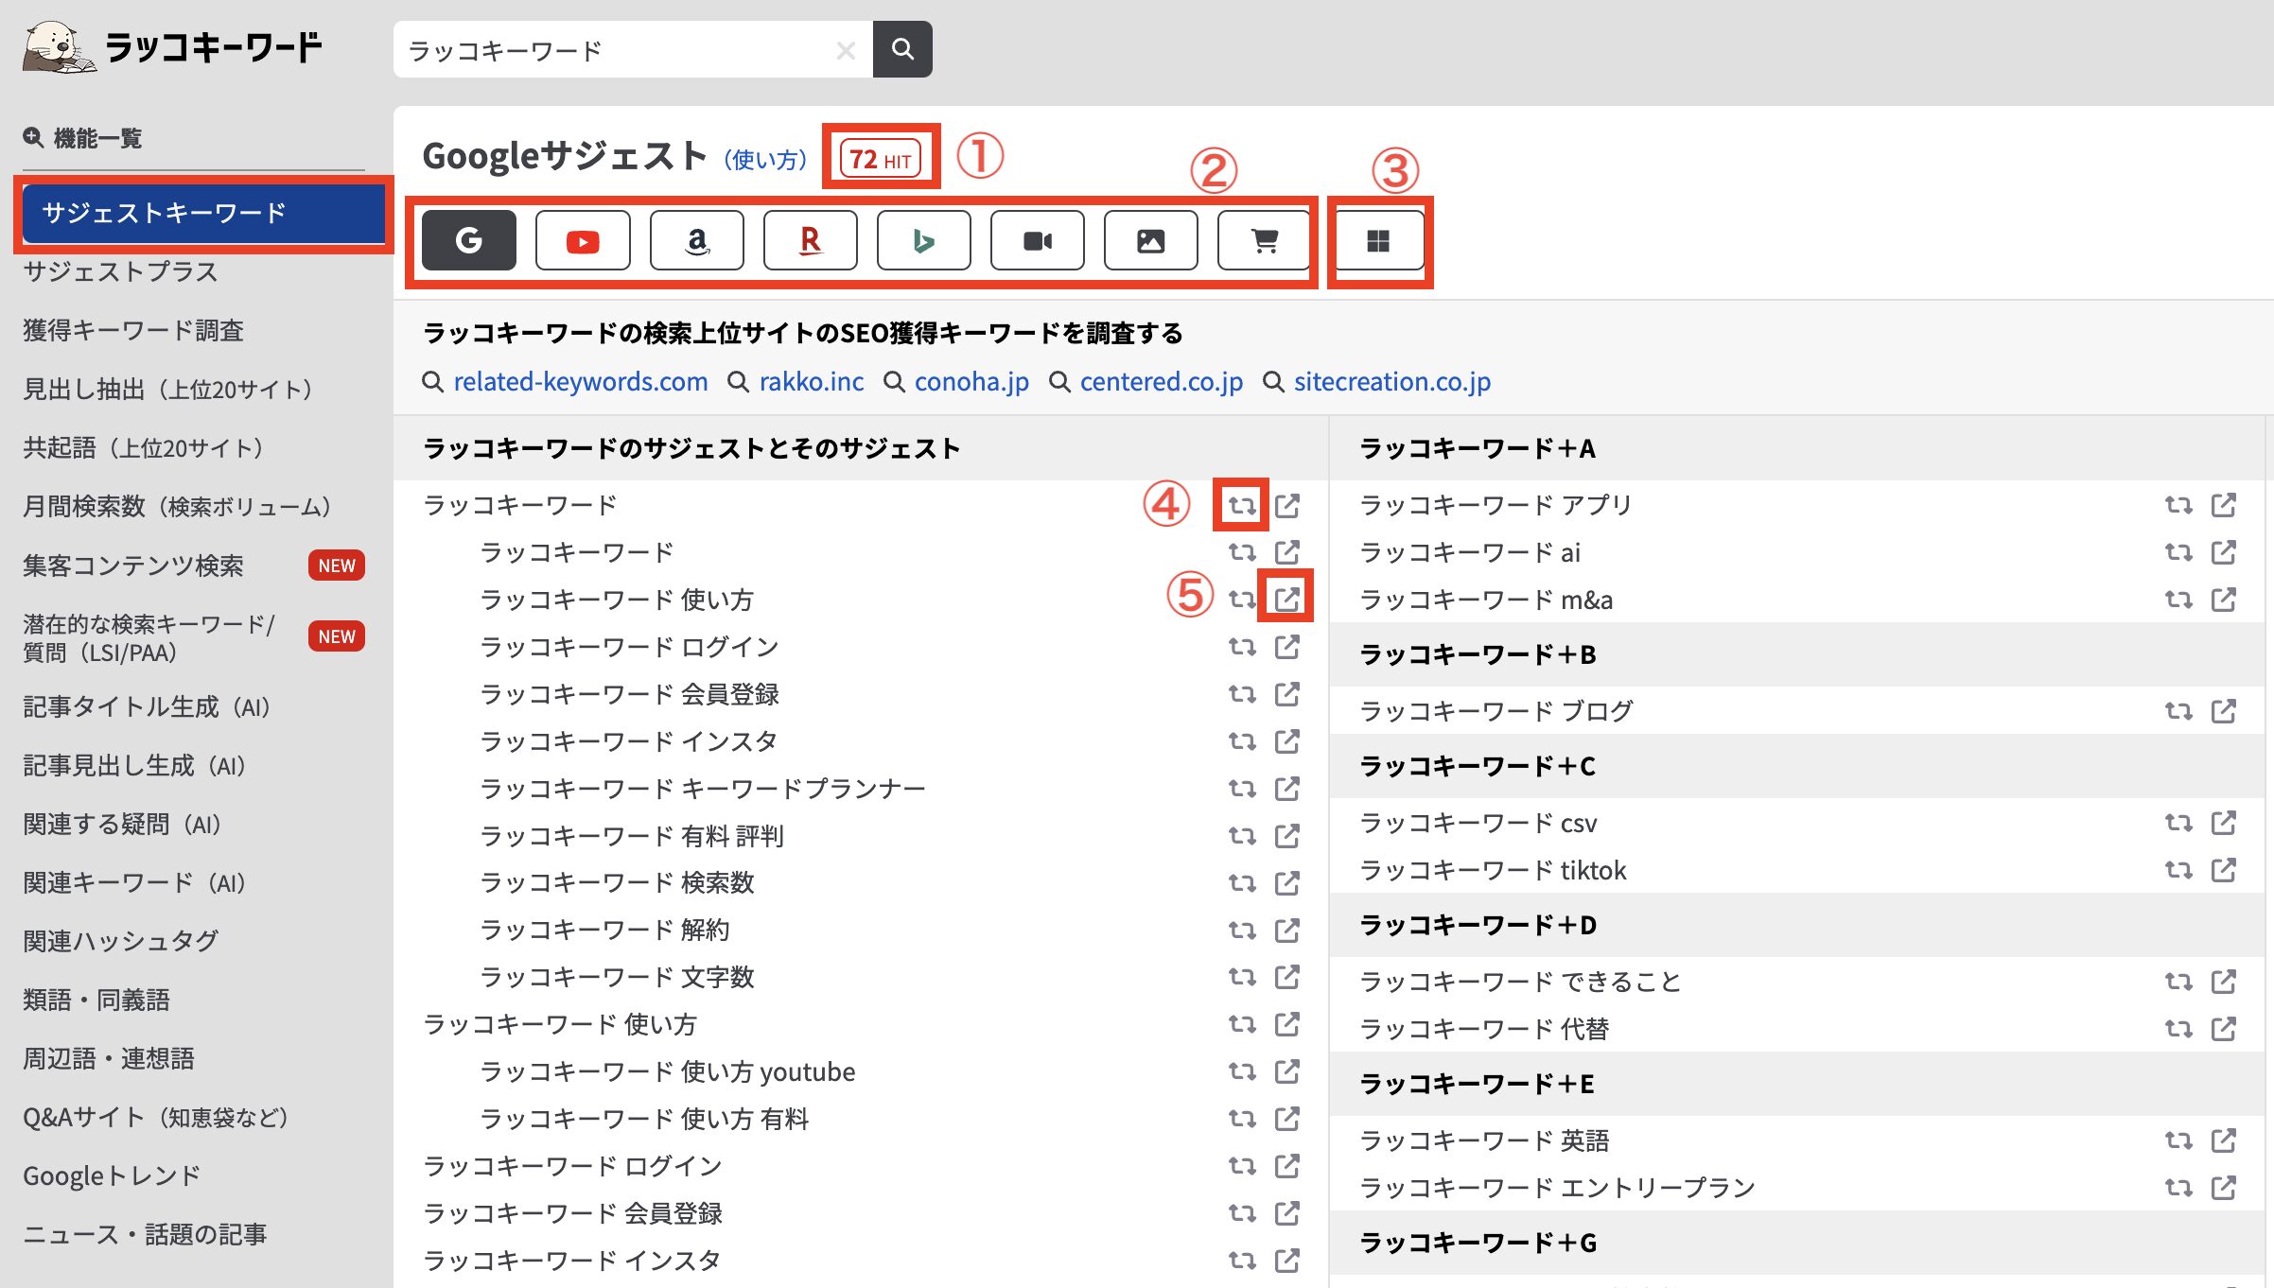The image size is (2274, 1288).
Task: Open external link for ラッコキーワード 文字数
Action: (x=1286, y=977)
